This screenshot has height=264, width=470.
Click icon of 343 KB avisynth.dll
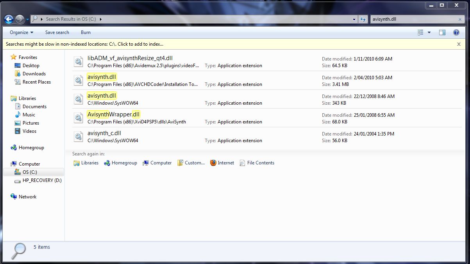coord(79,99)
